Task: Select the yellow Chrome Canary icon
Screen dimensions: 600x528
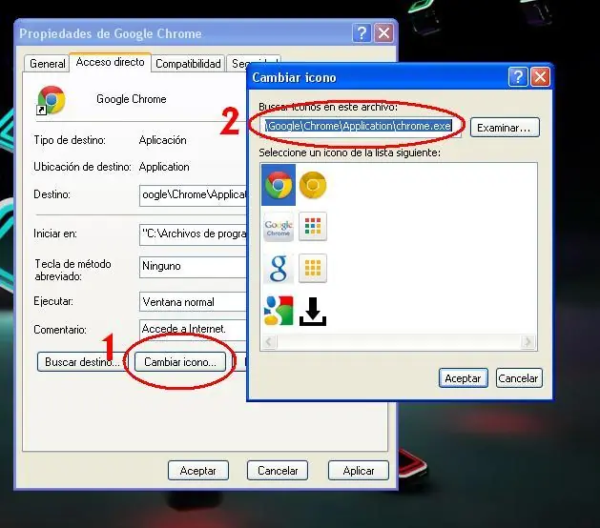Action: 313,185
